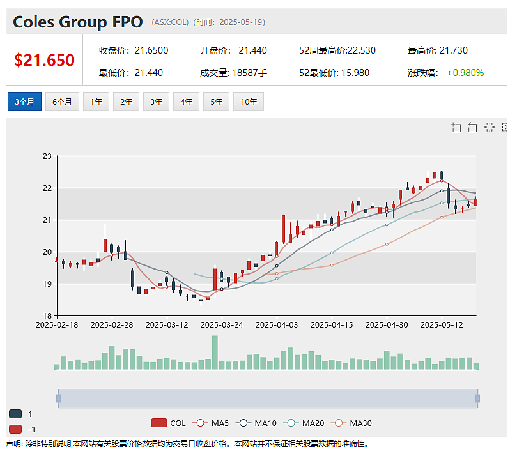Click the 18 label on price axis
517x456 pixels.
tap(47, 316)
